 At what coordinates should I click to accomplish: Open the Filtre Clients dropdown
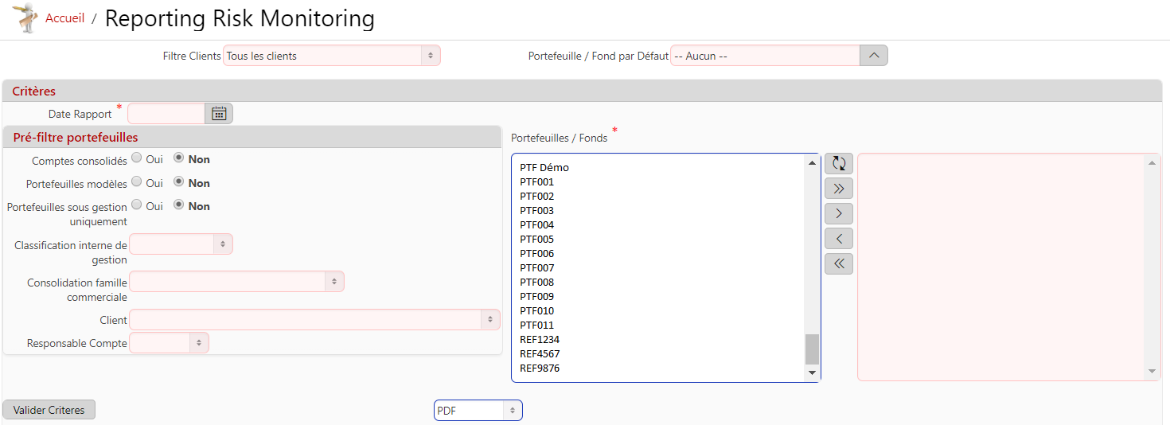[x=331, y=56]
